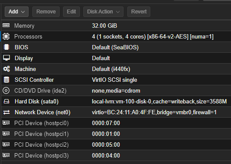Click the Revert button
Image resolution: width=231 pixels, height=164 pixels.
pos(139,12)
